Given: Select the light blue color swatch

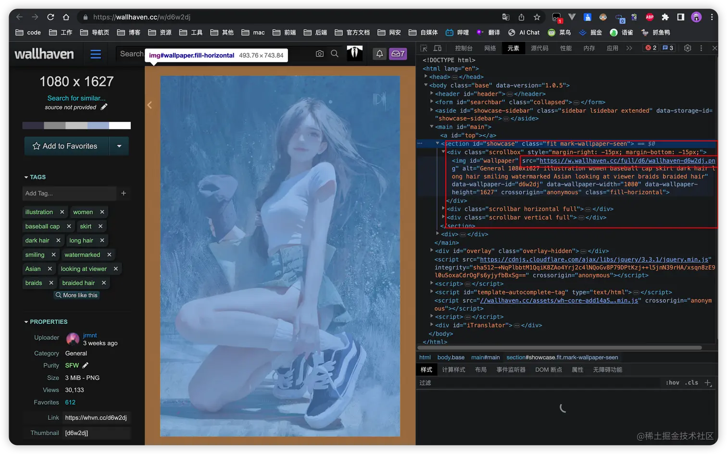Looking at the screenshot, I should click(x=98, y=125).
